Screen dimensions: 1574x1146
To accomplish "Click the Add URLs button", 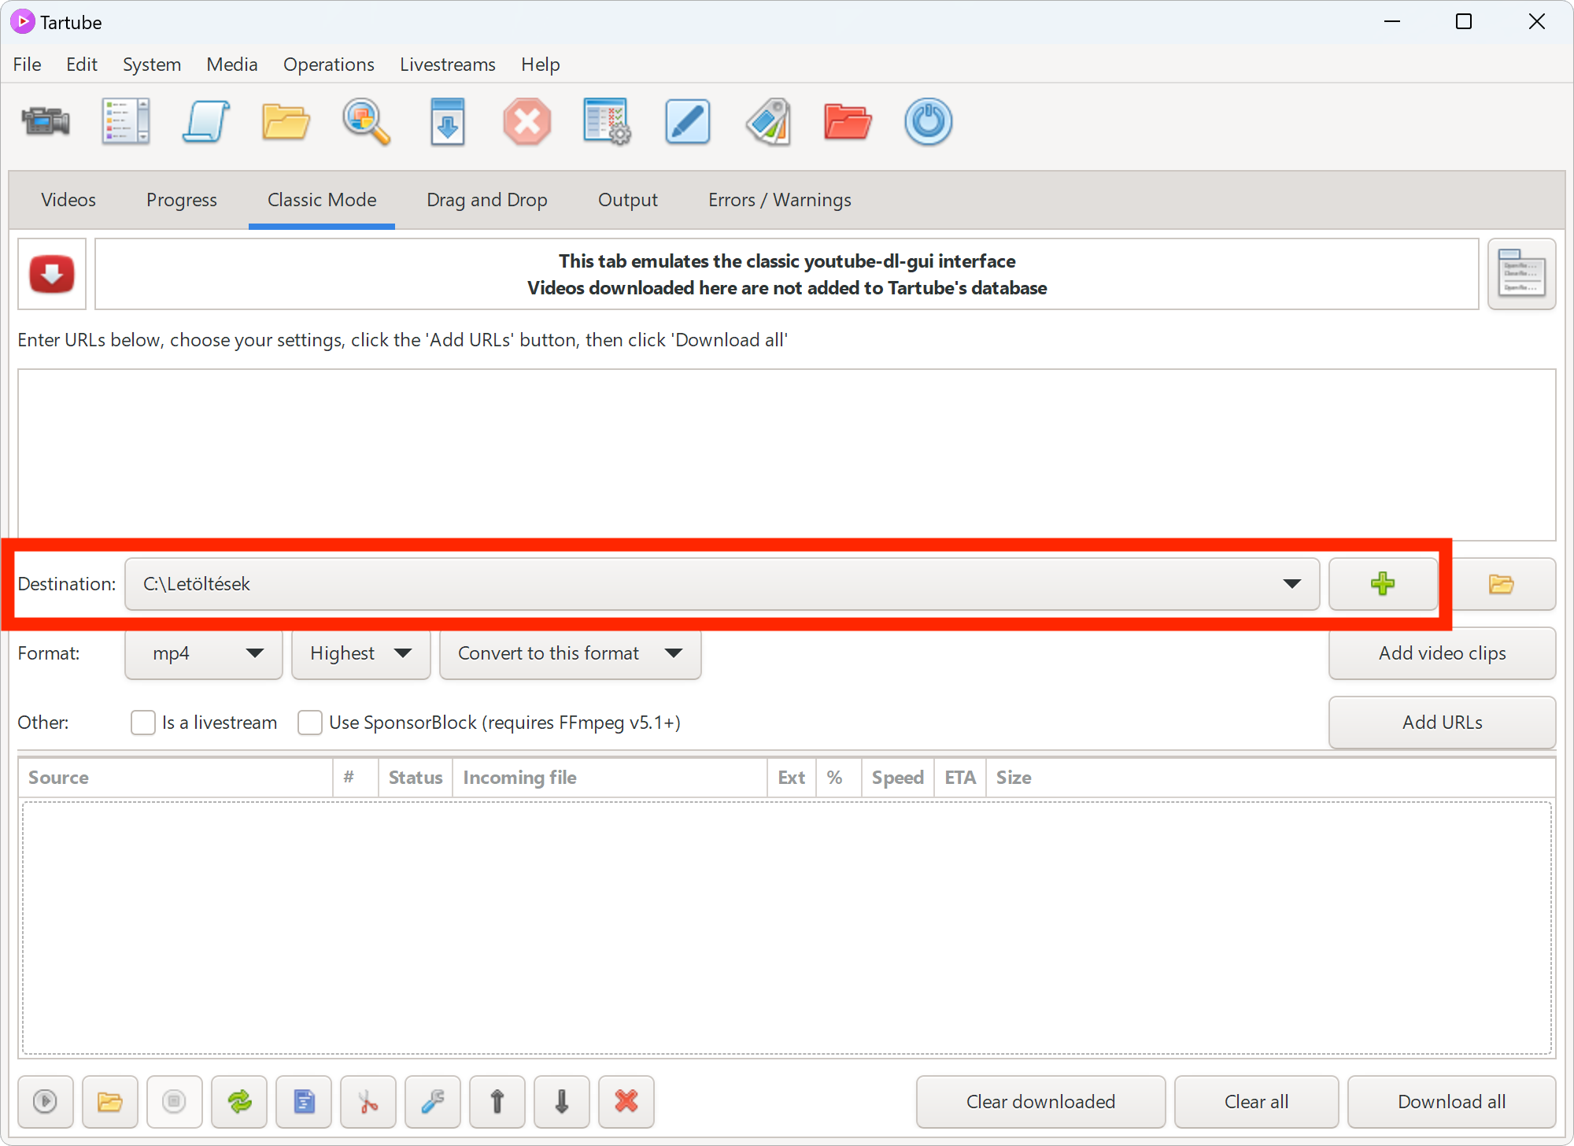I will coord(1443,721).
